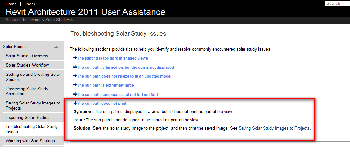Type in the Search field
The width and height of the screenshot is (350, 158).
(337, 3)
